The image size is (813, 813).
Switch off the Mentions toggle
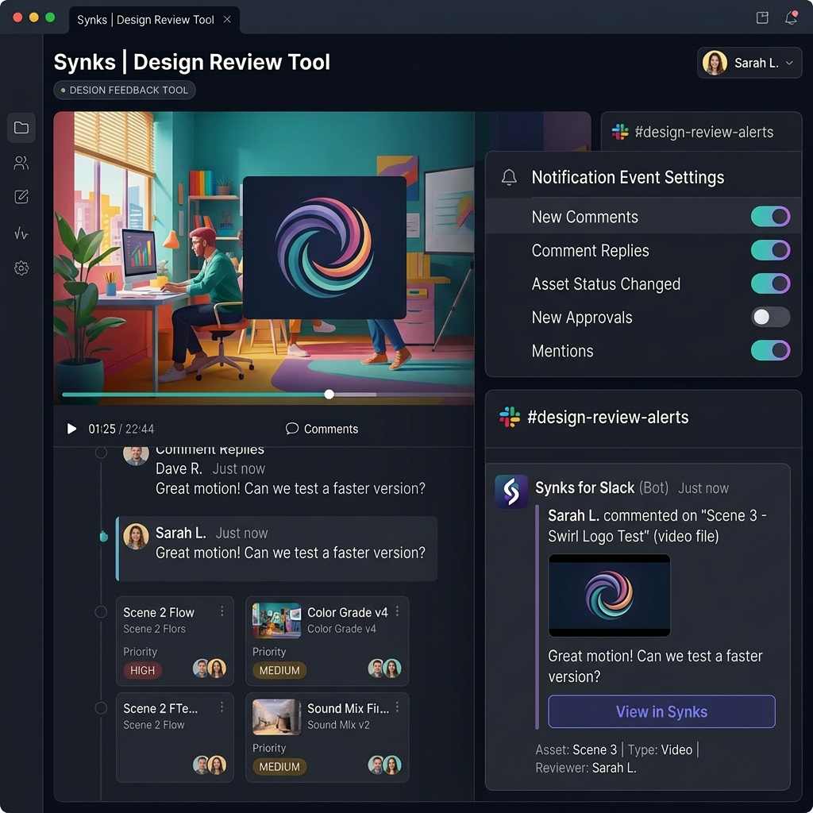click(x=770, y=350)
